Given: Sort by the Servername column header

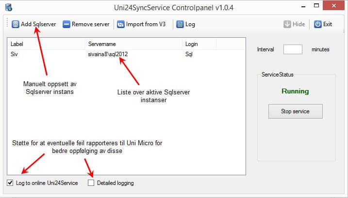Looking at the screenshot, I should point(133,44).
